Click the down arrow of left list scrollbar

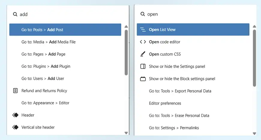[x=126, y=133]
